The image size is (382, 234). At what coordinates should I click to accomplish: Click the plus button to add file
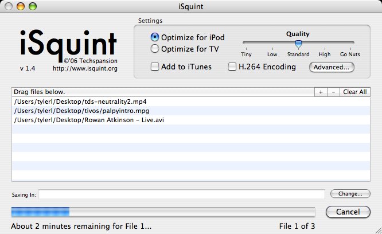pyautogui.click(x=321, y=92)
